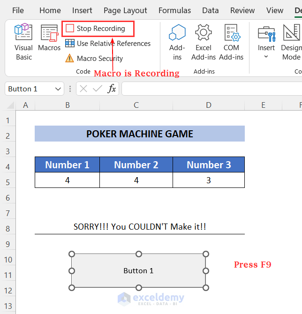Image resolution: width=302 pixels, height=314 pixels.
Task: Open the Macros dialog
Action: pyautogui.click(x=49, y=37)
